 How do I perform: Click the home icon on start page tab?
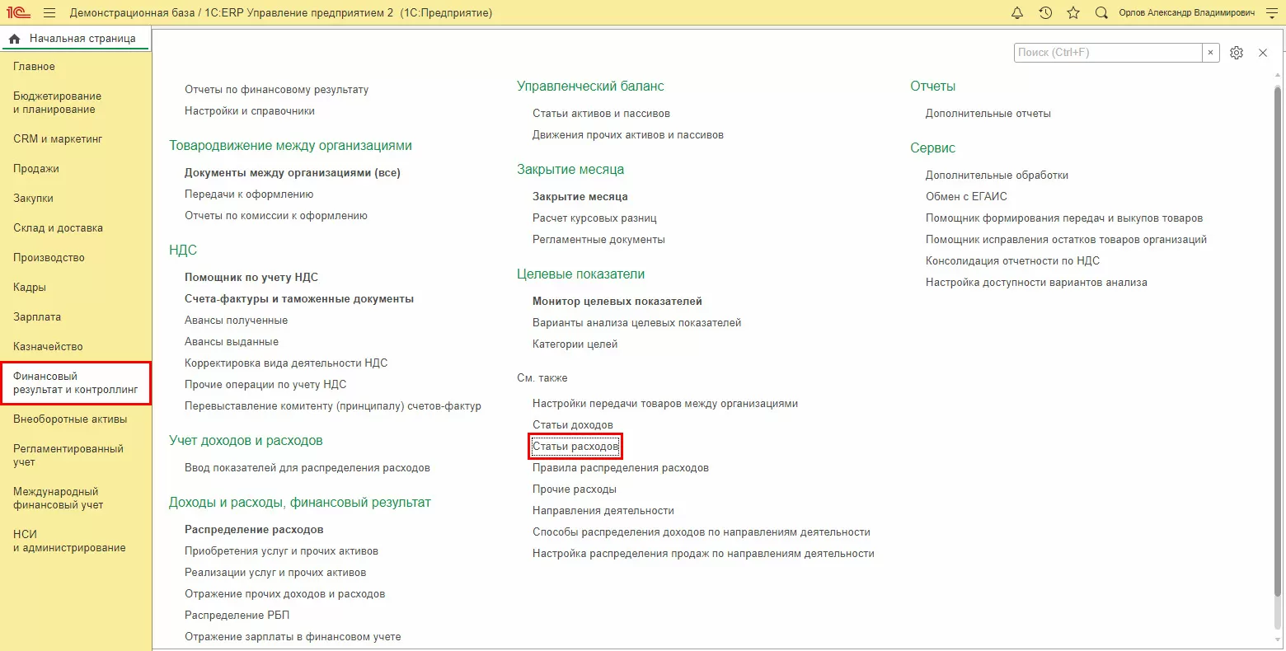click(14, 39)
